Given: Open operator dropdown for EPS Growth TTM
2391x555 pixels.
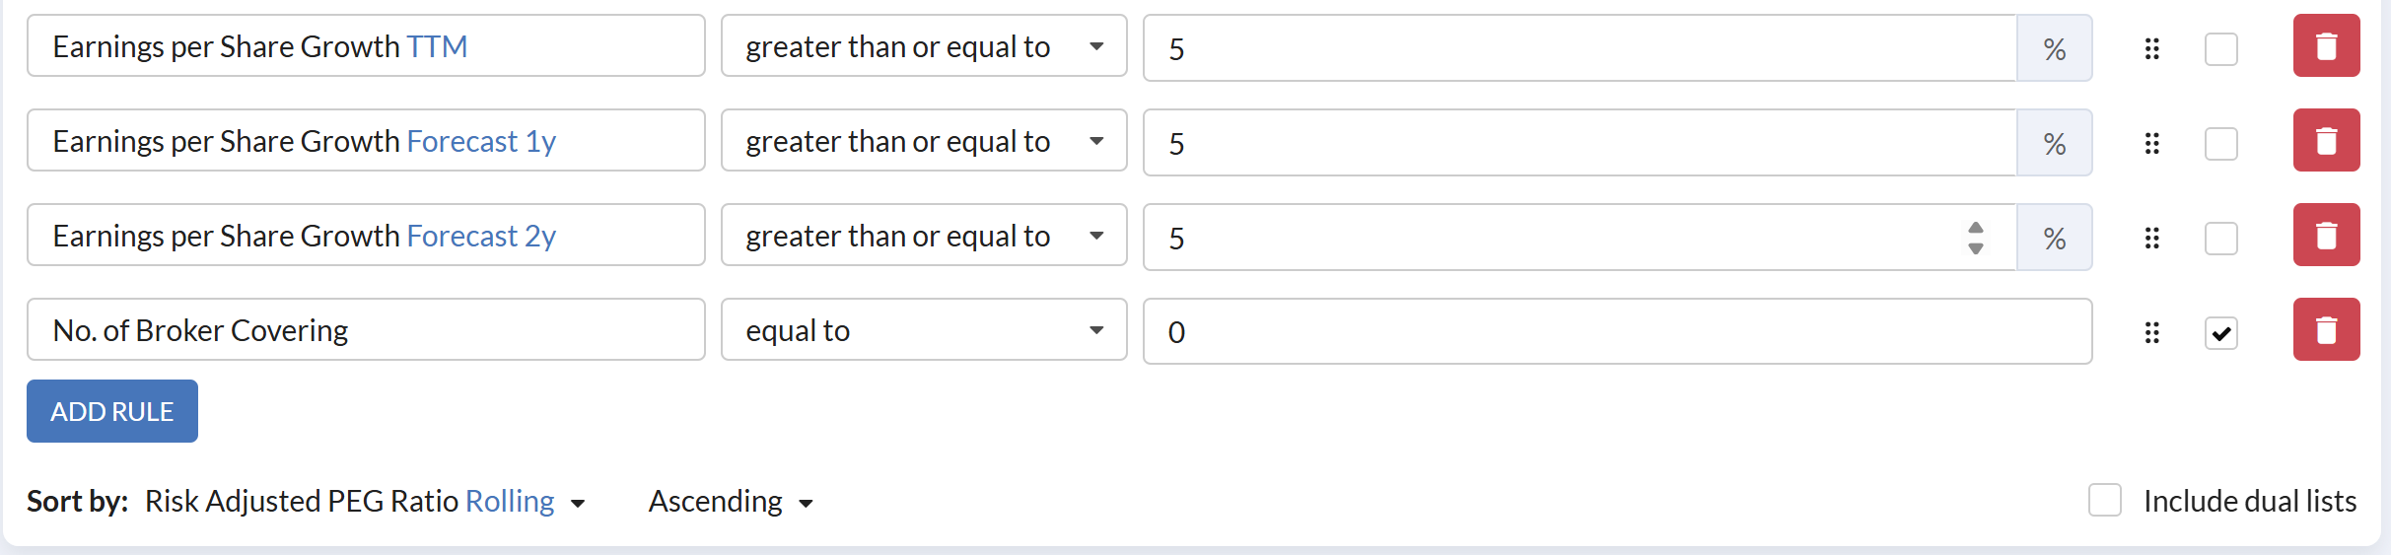Looking at the screenshot, I should [x=924, y=45].
